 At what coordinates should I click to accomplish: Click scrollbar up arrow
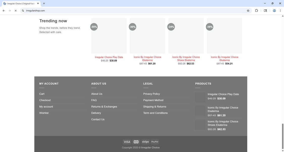coord(282,16)
